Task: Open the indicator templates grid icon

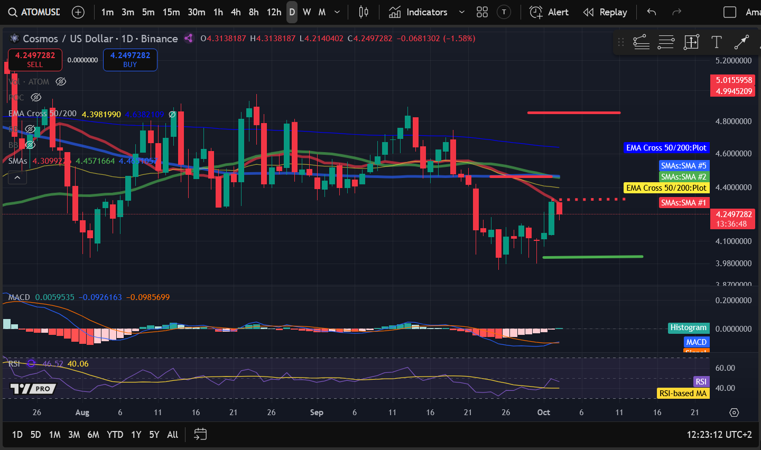Action: [x=482, y=12]
